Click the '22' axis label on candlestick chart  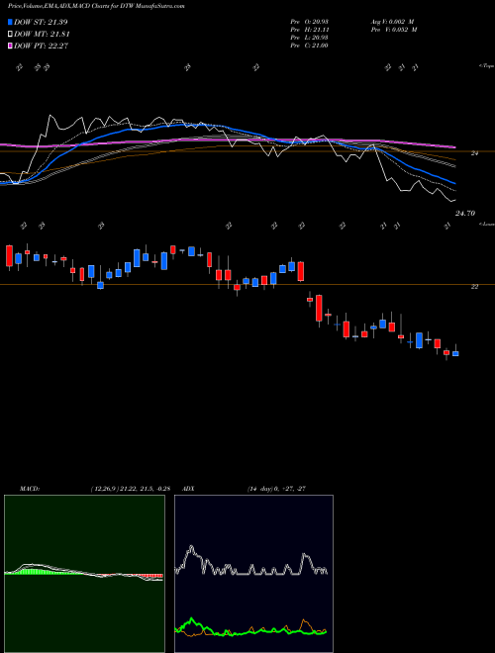tap(474, 287)
